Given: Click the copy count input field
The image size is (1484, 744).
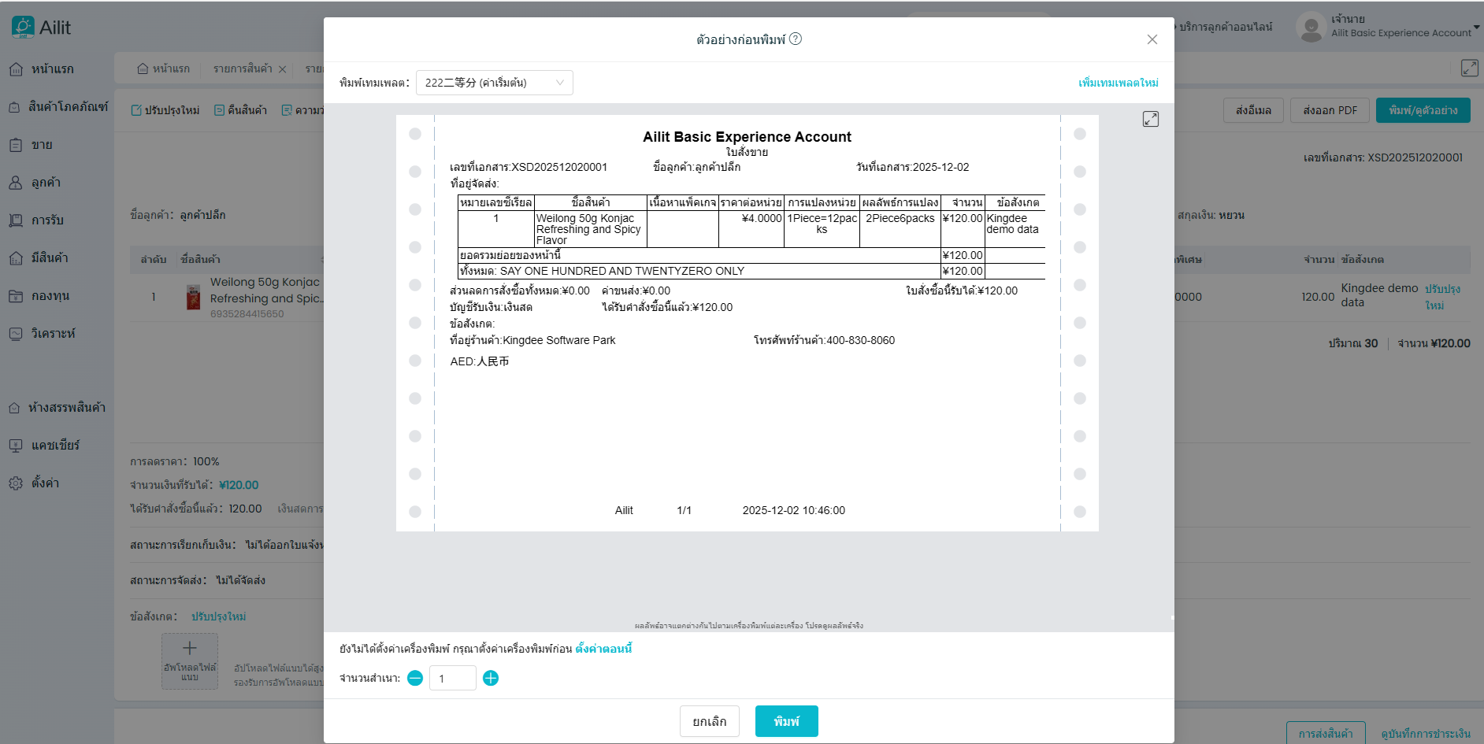Looking at the screenshot, I should 452,678.
